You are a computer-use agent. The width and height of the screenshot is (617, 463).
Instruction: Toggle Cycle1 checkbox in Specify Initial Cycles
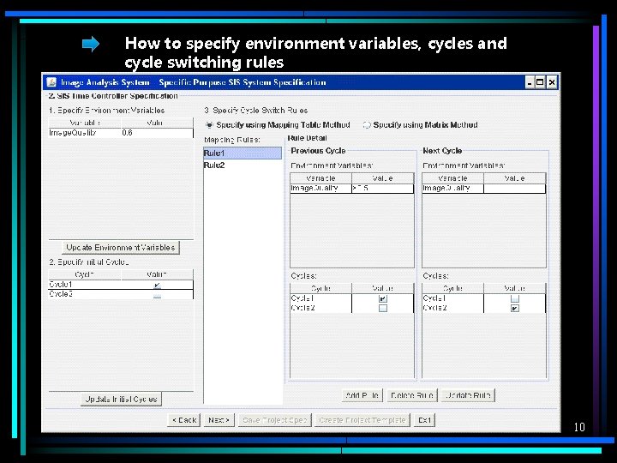157,285
